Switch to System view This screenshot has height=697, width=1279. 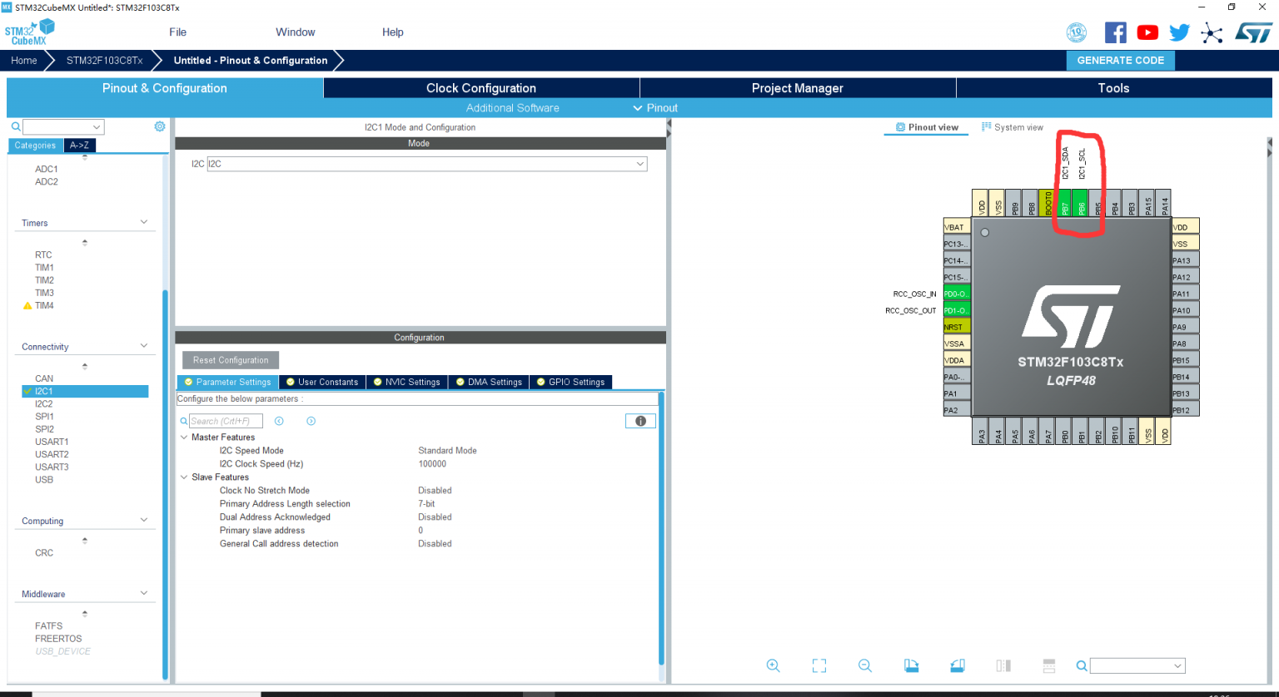point(1013,127)
